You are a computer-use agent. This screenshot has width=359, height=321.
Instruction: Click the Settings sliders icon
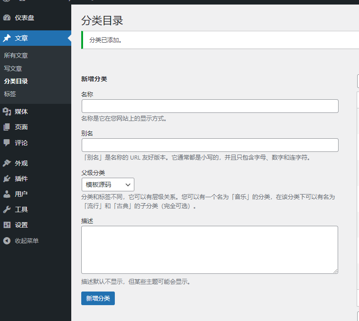(x=7, y=225)
